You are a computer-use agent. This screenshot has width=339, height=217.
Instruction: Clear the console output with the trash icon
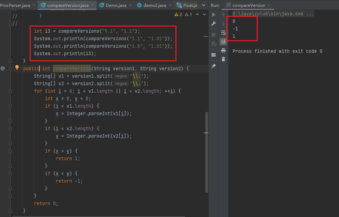[223, 59]
